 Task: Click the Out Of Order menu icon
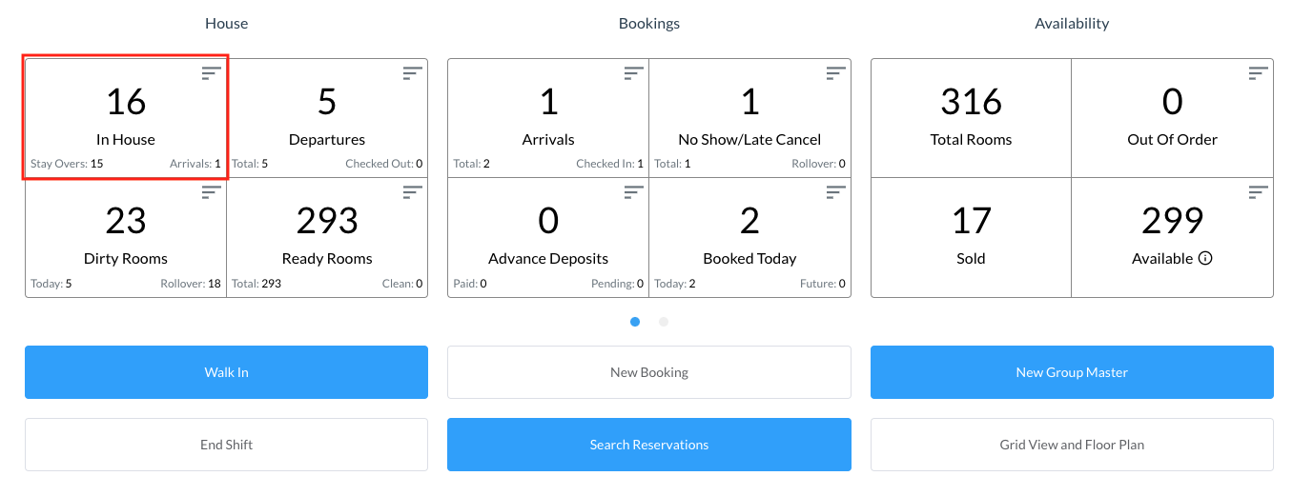coord(1258,73)
